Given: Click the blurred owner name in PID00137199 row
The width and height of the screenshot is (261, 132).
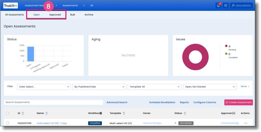Looking at the screenshot, I should point(152,123).
